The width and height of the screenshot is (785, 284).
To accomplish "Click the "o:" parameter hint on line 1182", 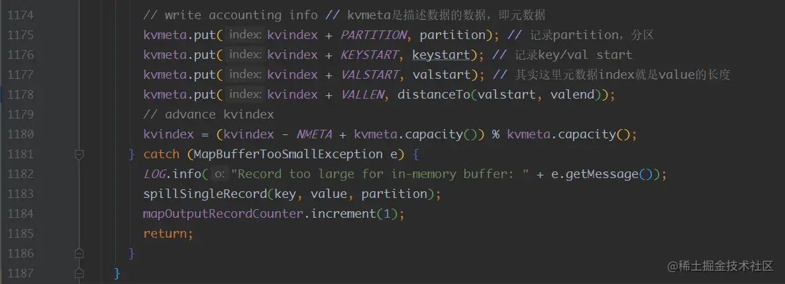I will point(219,174).
